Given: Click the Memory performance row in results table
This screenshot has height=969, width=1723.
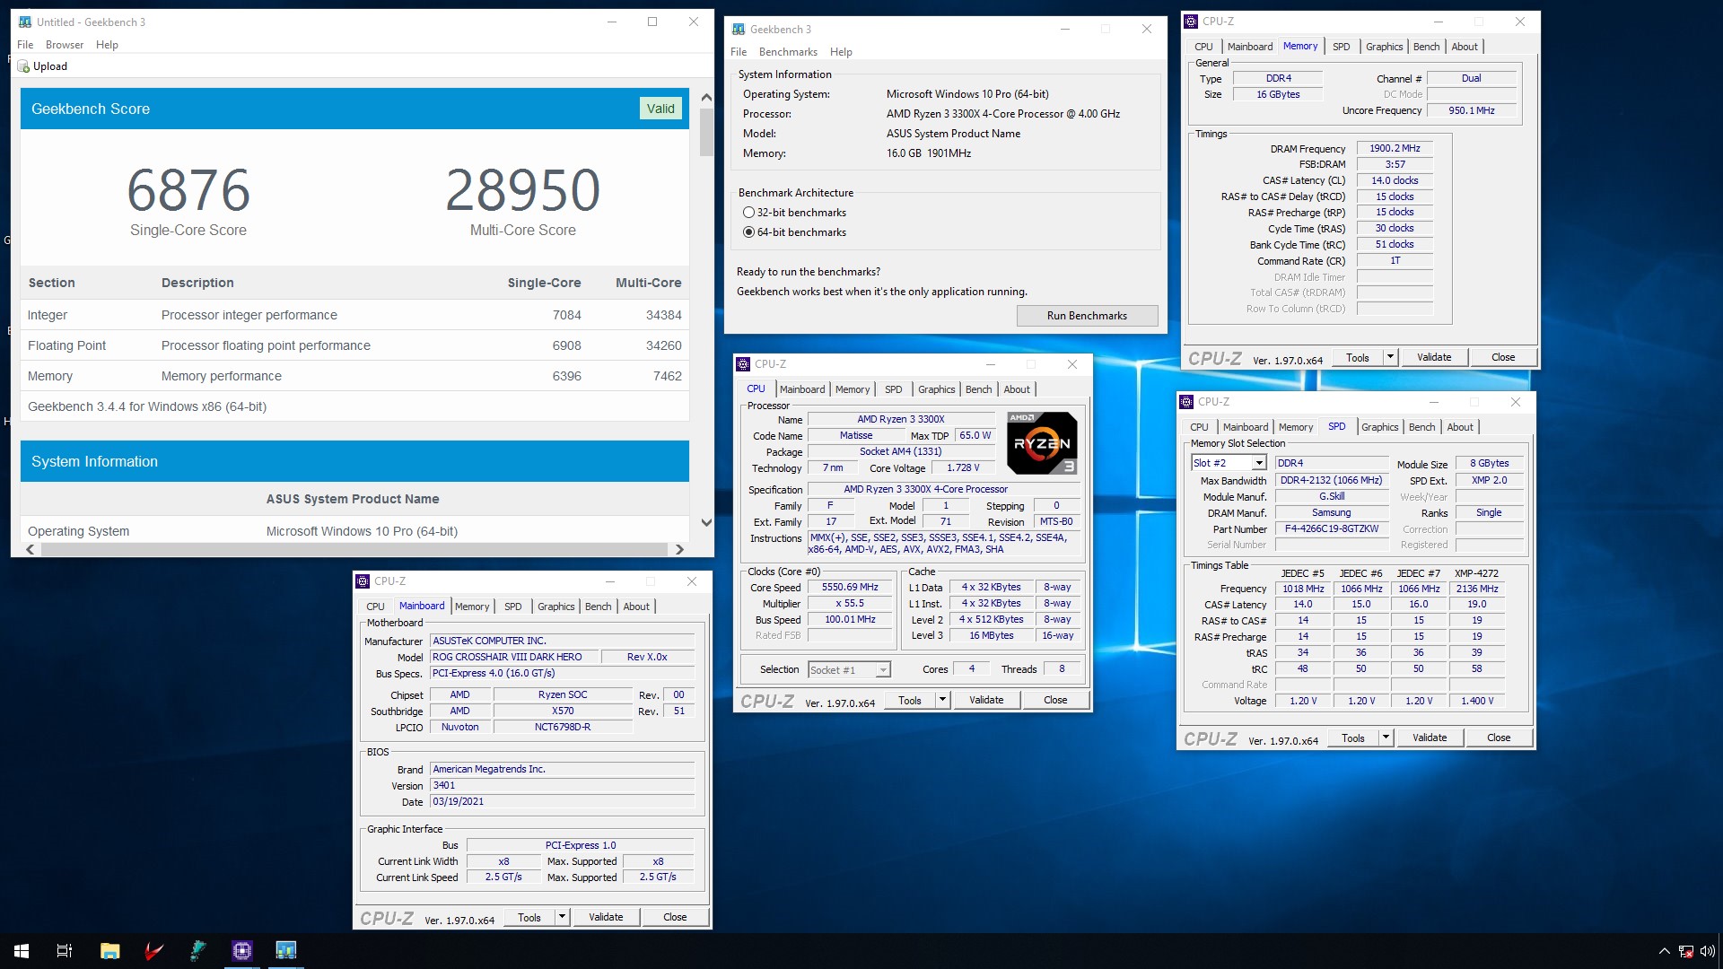Looking at the screenshot, I should (354, 376).
